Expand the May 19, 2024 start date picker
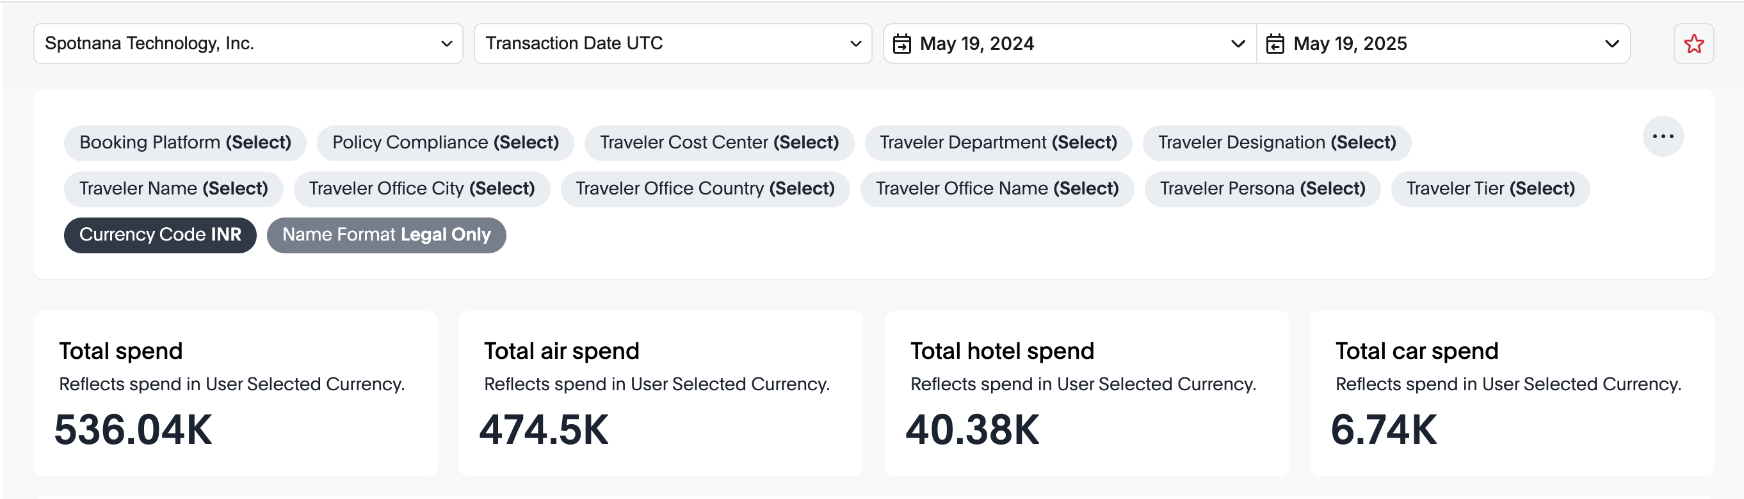 (x=1070, y=44)
